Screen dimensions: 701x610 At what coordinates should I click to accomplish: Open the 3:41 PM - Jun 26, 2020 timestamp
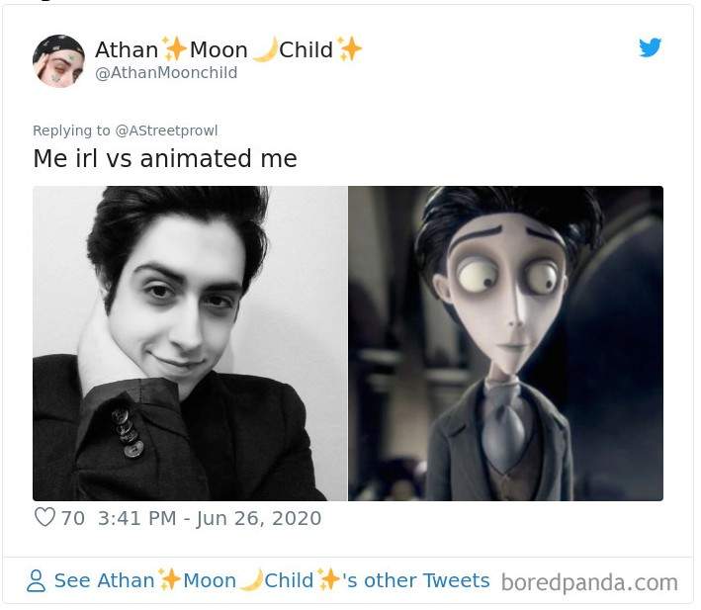pyautogui.click(x=210, y=518)
